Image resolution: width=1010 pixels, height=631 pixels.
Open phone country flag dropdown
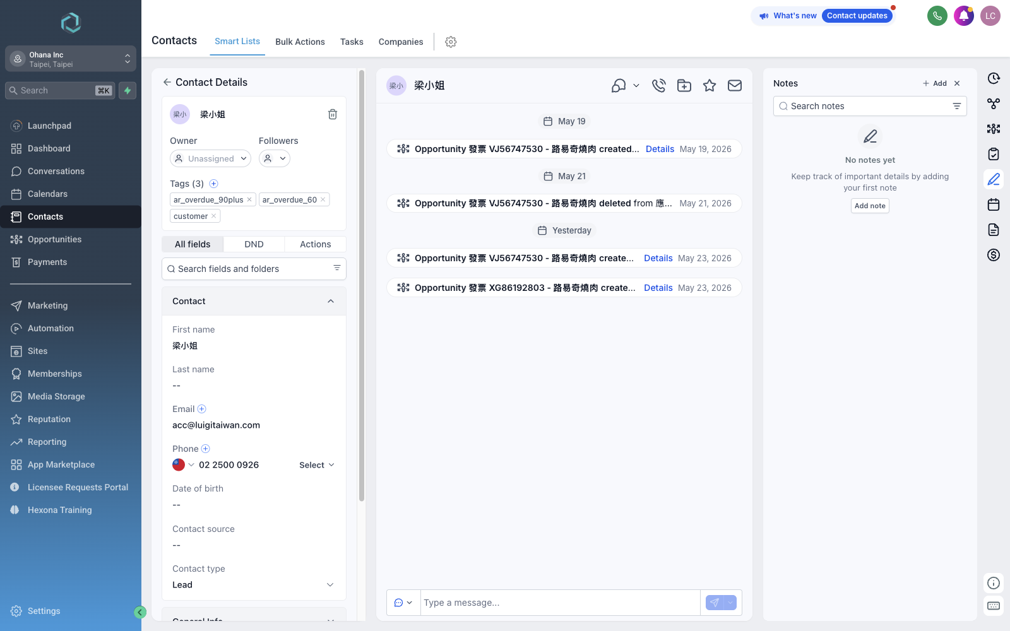[x=183, y=465]
